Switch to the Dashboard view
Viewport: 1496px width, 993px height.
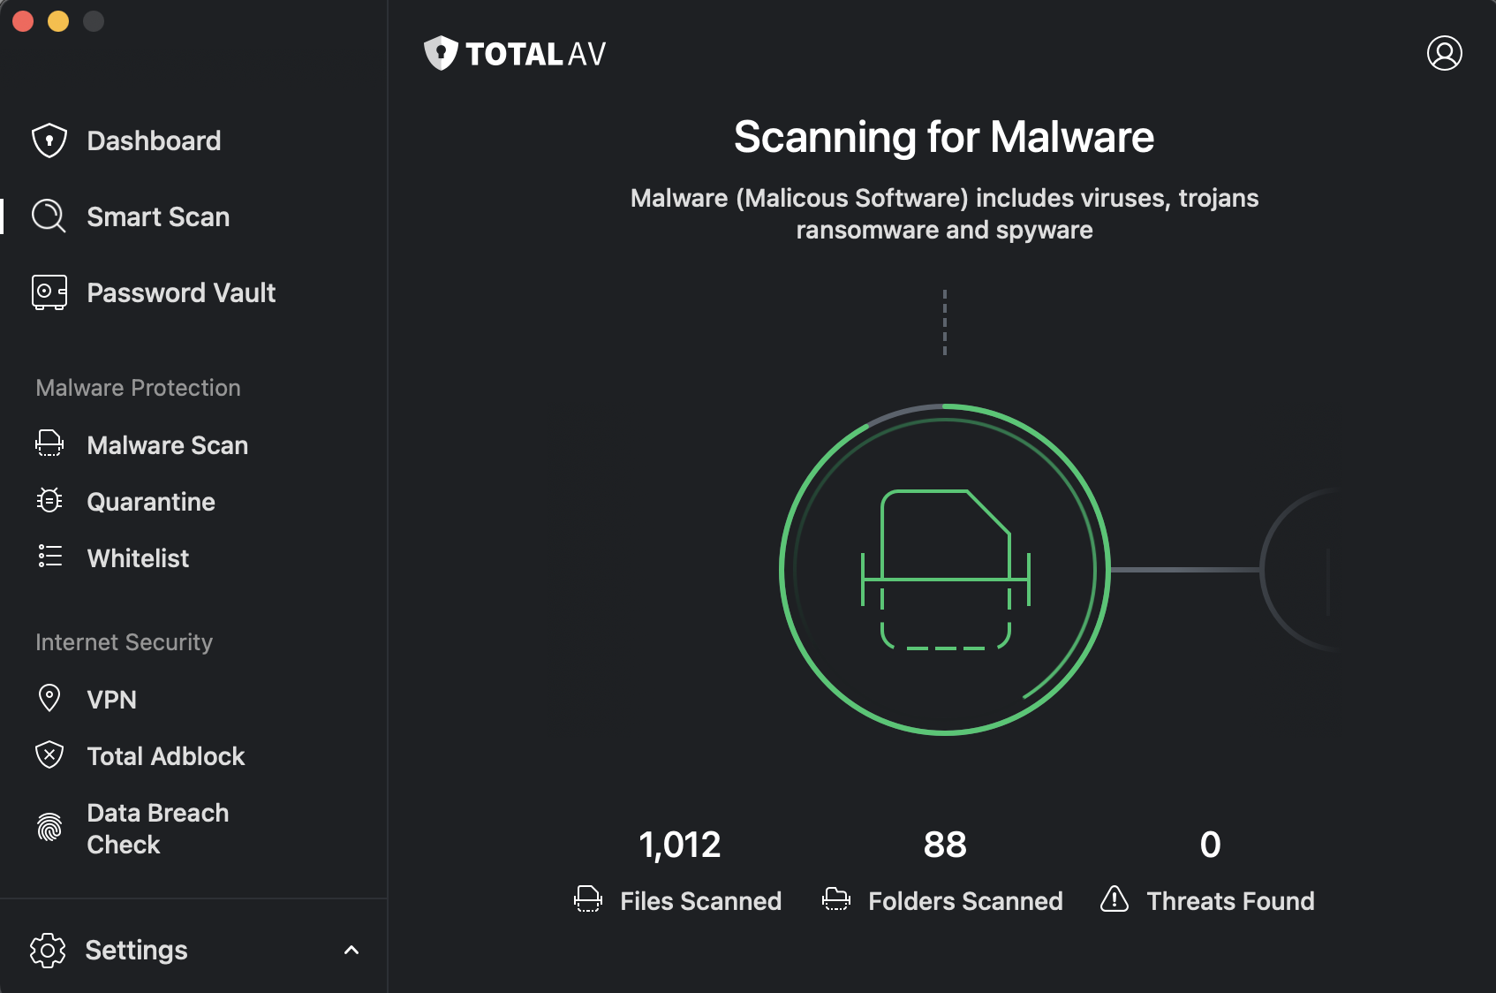point(154,140)
